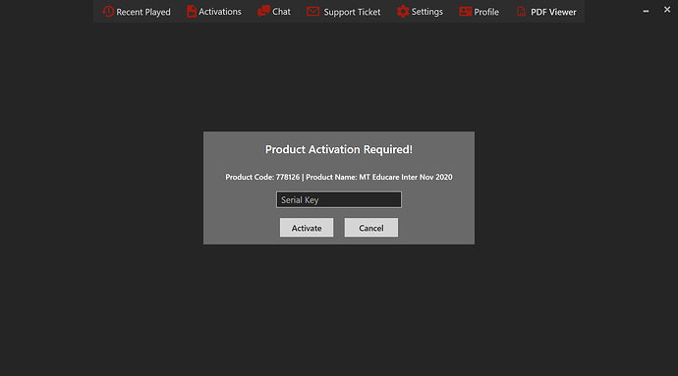Open the PDF Viewer menu label
678x376 pixels.
point(553,12)
